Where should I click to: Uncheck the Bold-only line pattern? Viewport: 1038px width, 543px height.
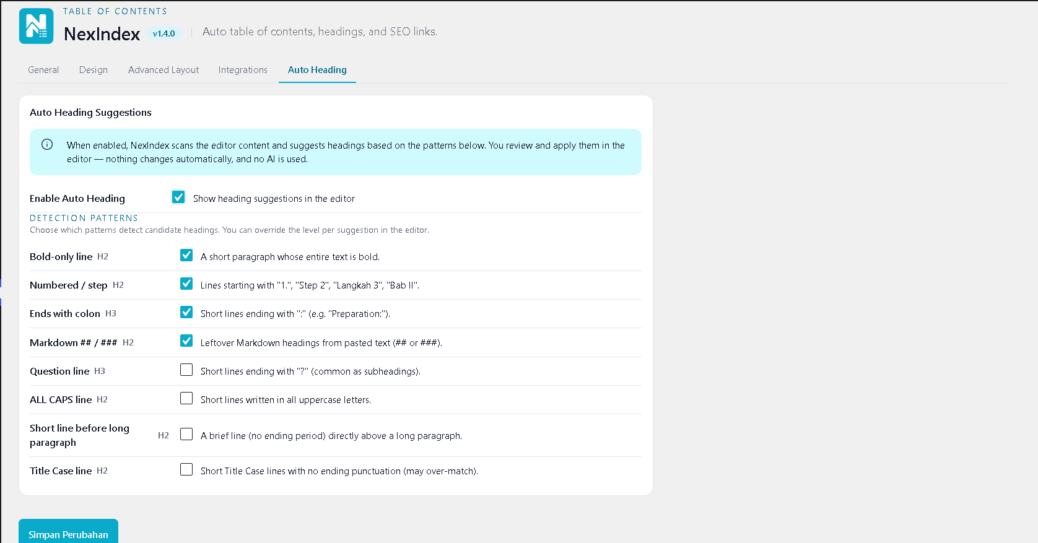186,255
